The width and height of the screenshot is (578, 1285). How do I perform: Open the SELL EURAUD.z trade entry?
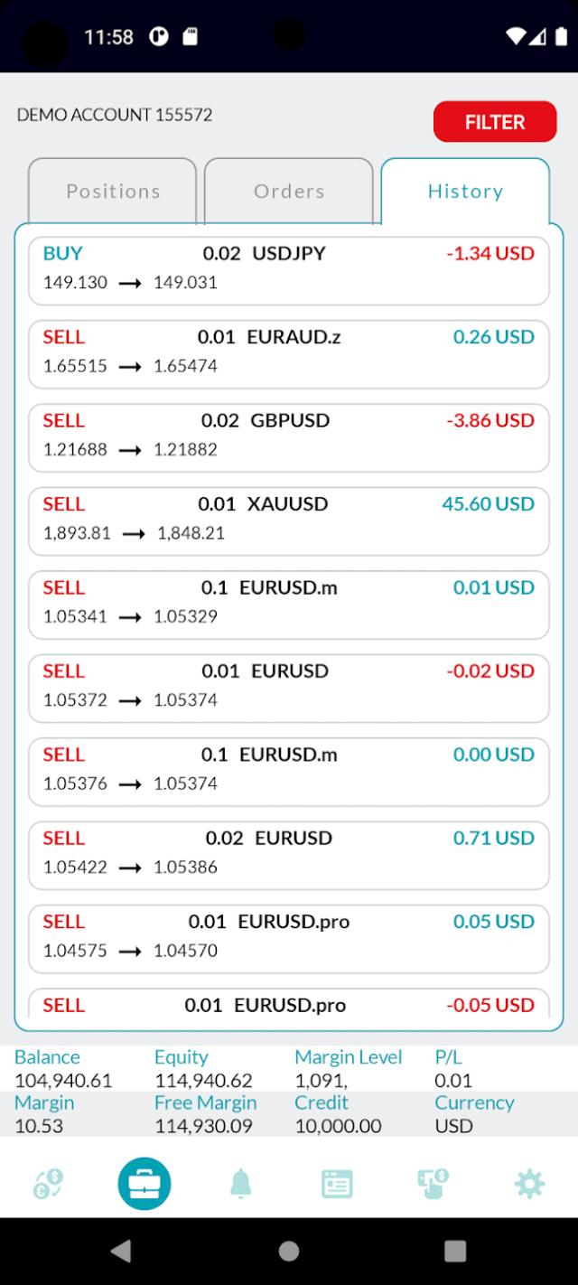(289, 354)
